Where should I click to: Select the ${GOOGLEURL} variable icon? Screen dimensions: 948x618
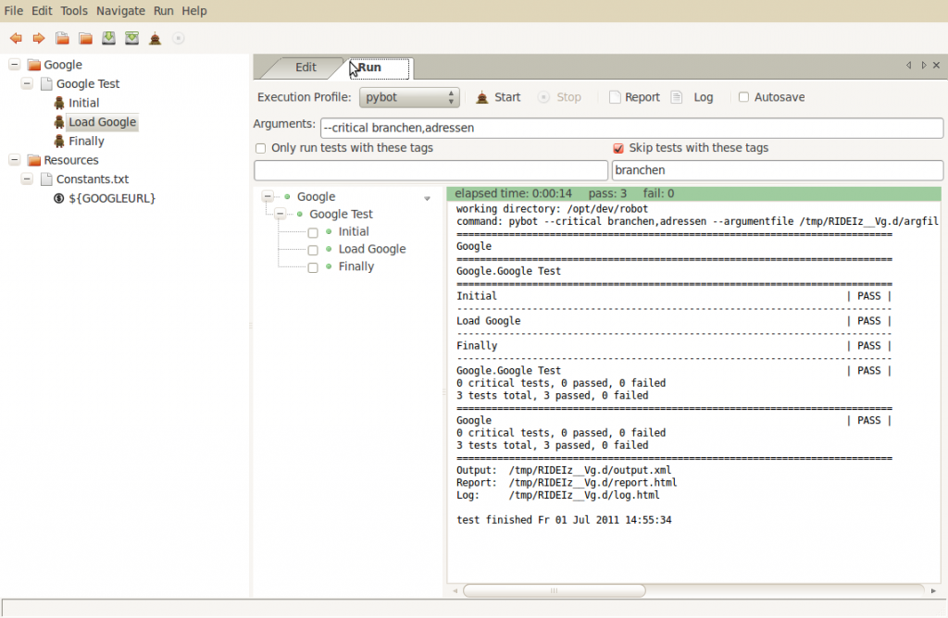[x=59, y=198]
